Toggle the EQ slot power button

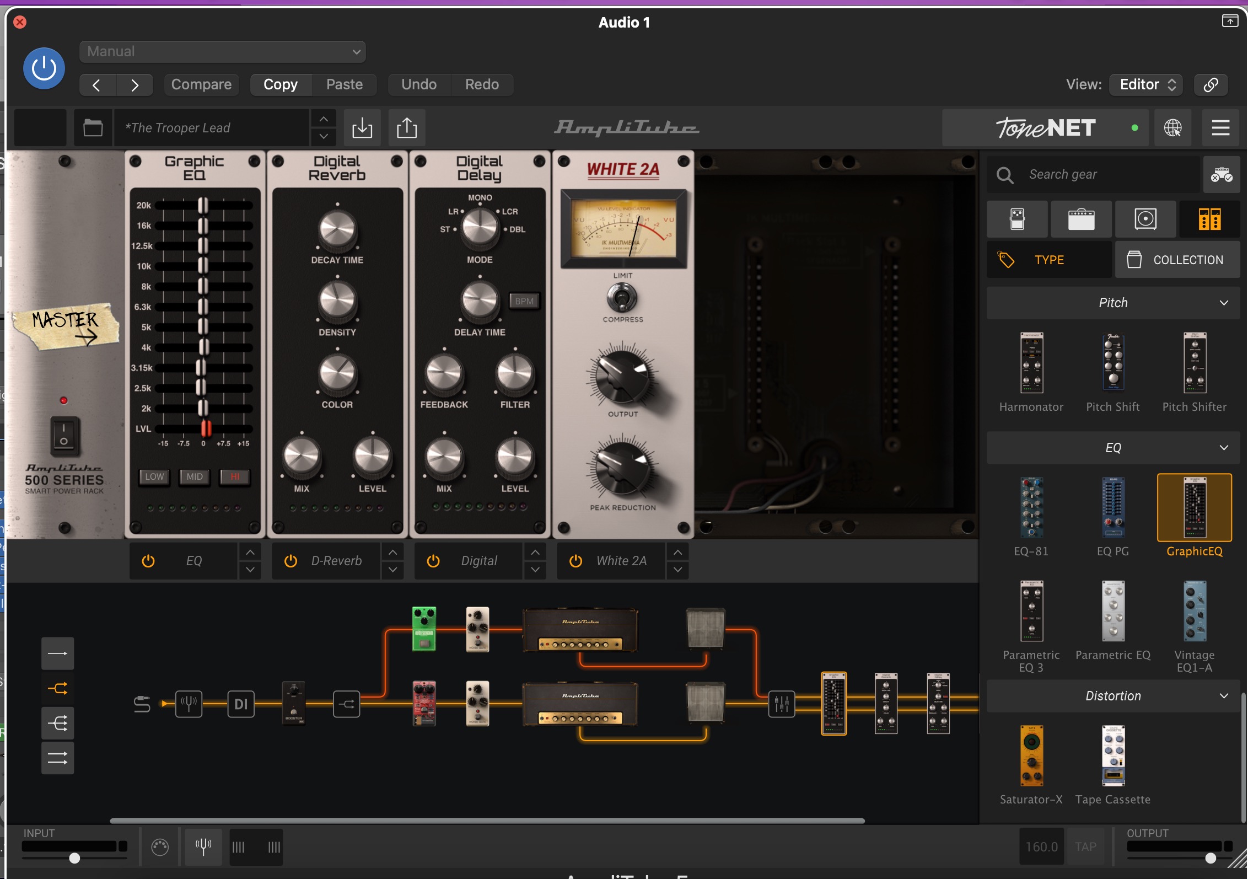(x=148, y=561)
